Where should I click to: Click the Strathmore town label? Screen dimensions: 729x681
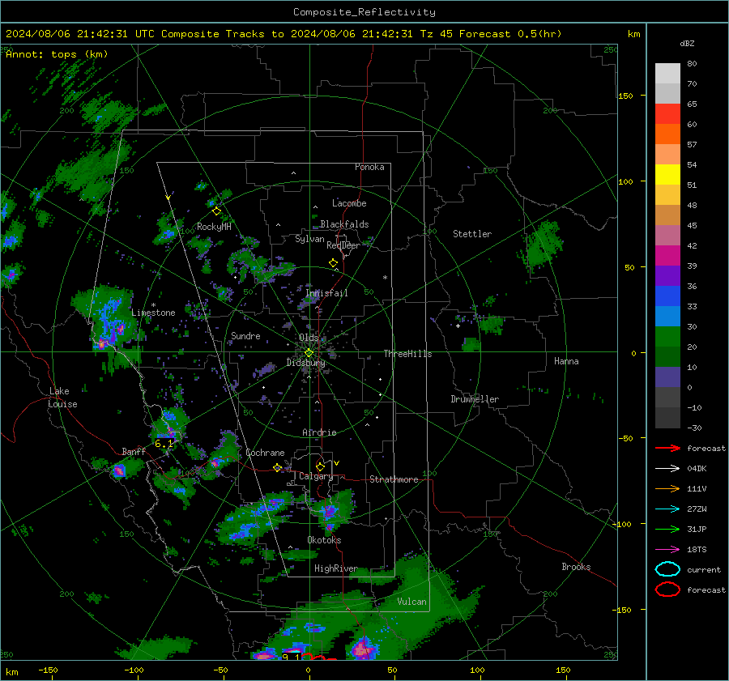394,479
